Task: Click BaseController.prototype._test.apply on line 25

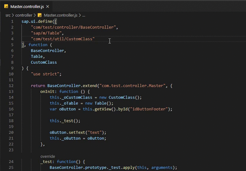Action: [x=92, y=167]
